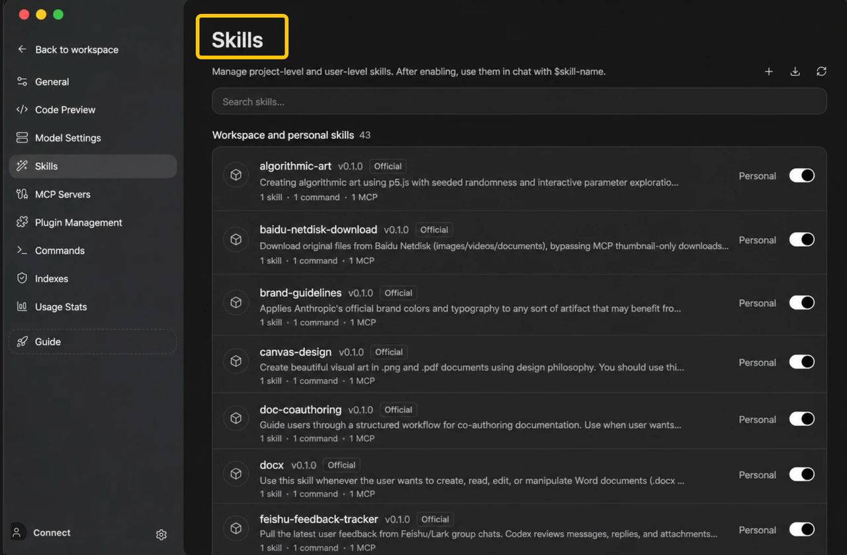Click the cube icon for docx skill
Viewport: 847px width, 555px height.
[x=236, y=474]
